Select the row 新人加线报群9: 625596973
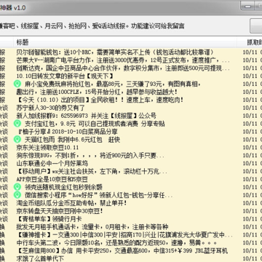 click(x=131, y=116)
